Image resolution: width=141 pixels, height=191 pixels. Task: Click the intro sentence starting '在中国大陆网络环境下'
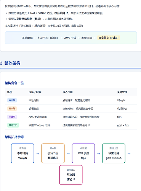point(62,6)
